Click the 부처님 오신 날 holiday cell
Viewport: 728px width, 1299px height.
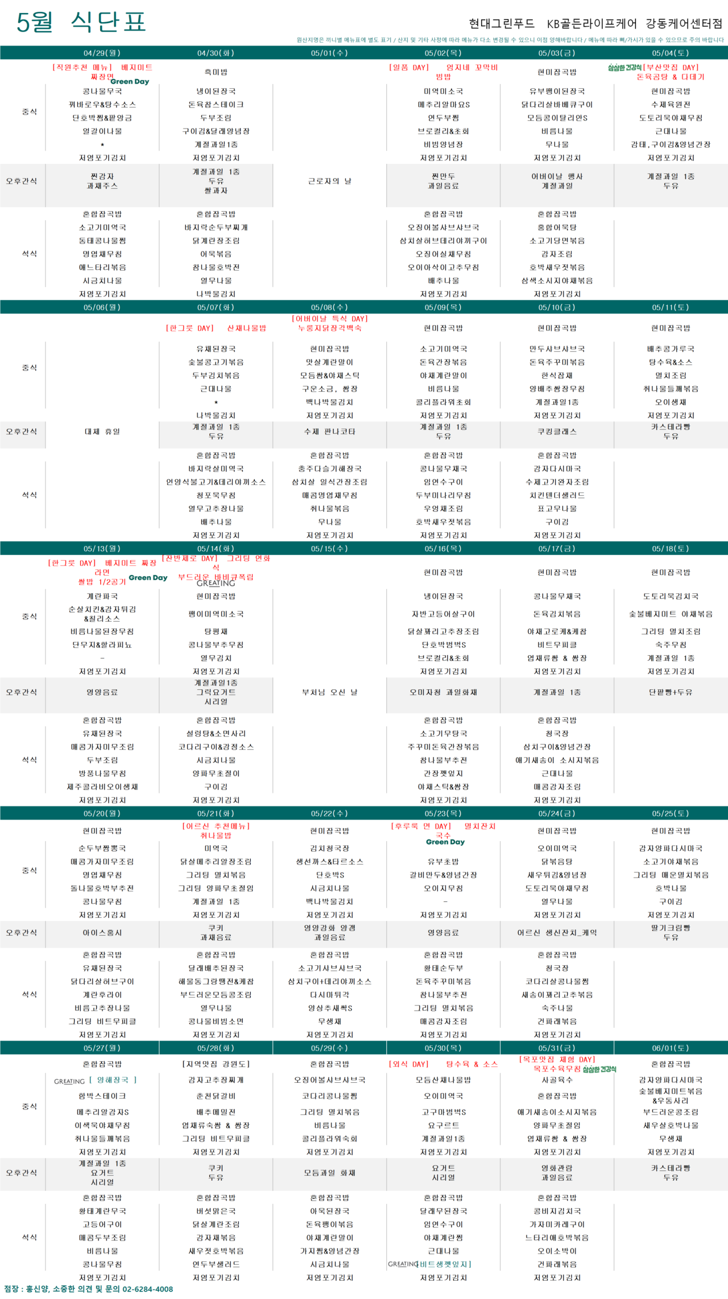[329, 692]
